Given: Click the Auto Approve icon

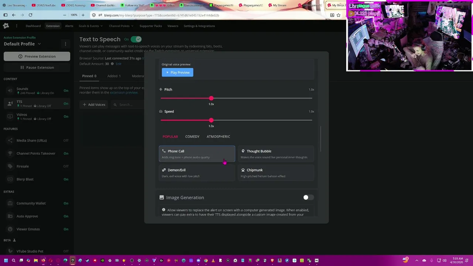Looking at the screenshot, I should (10, 216).
